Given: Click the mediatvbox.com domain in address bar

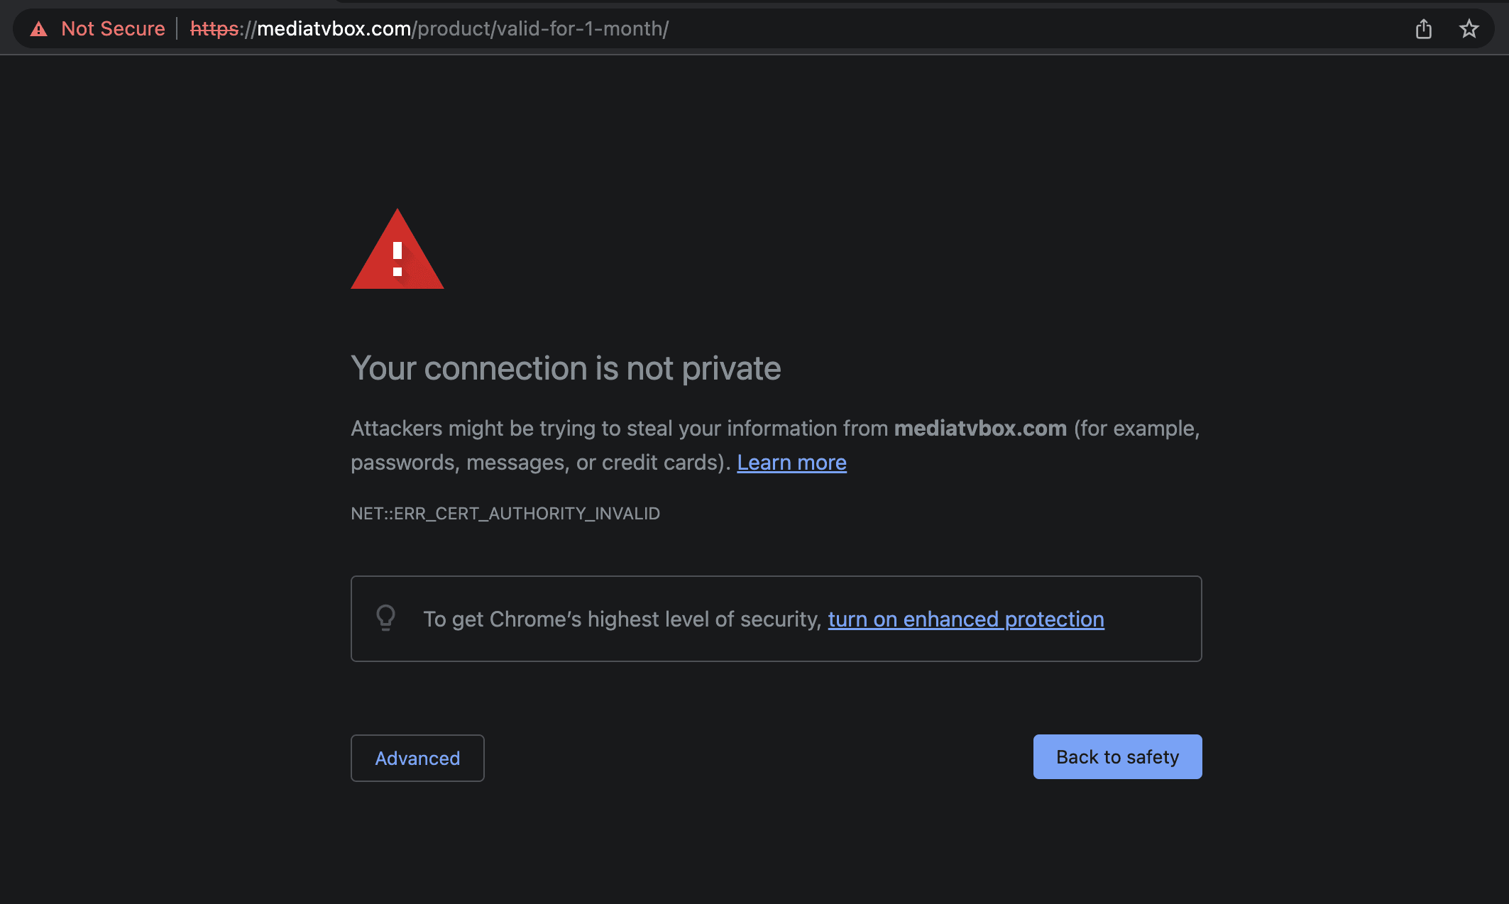Looking at the screenshot, I should [334, 29].
